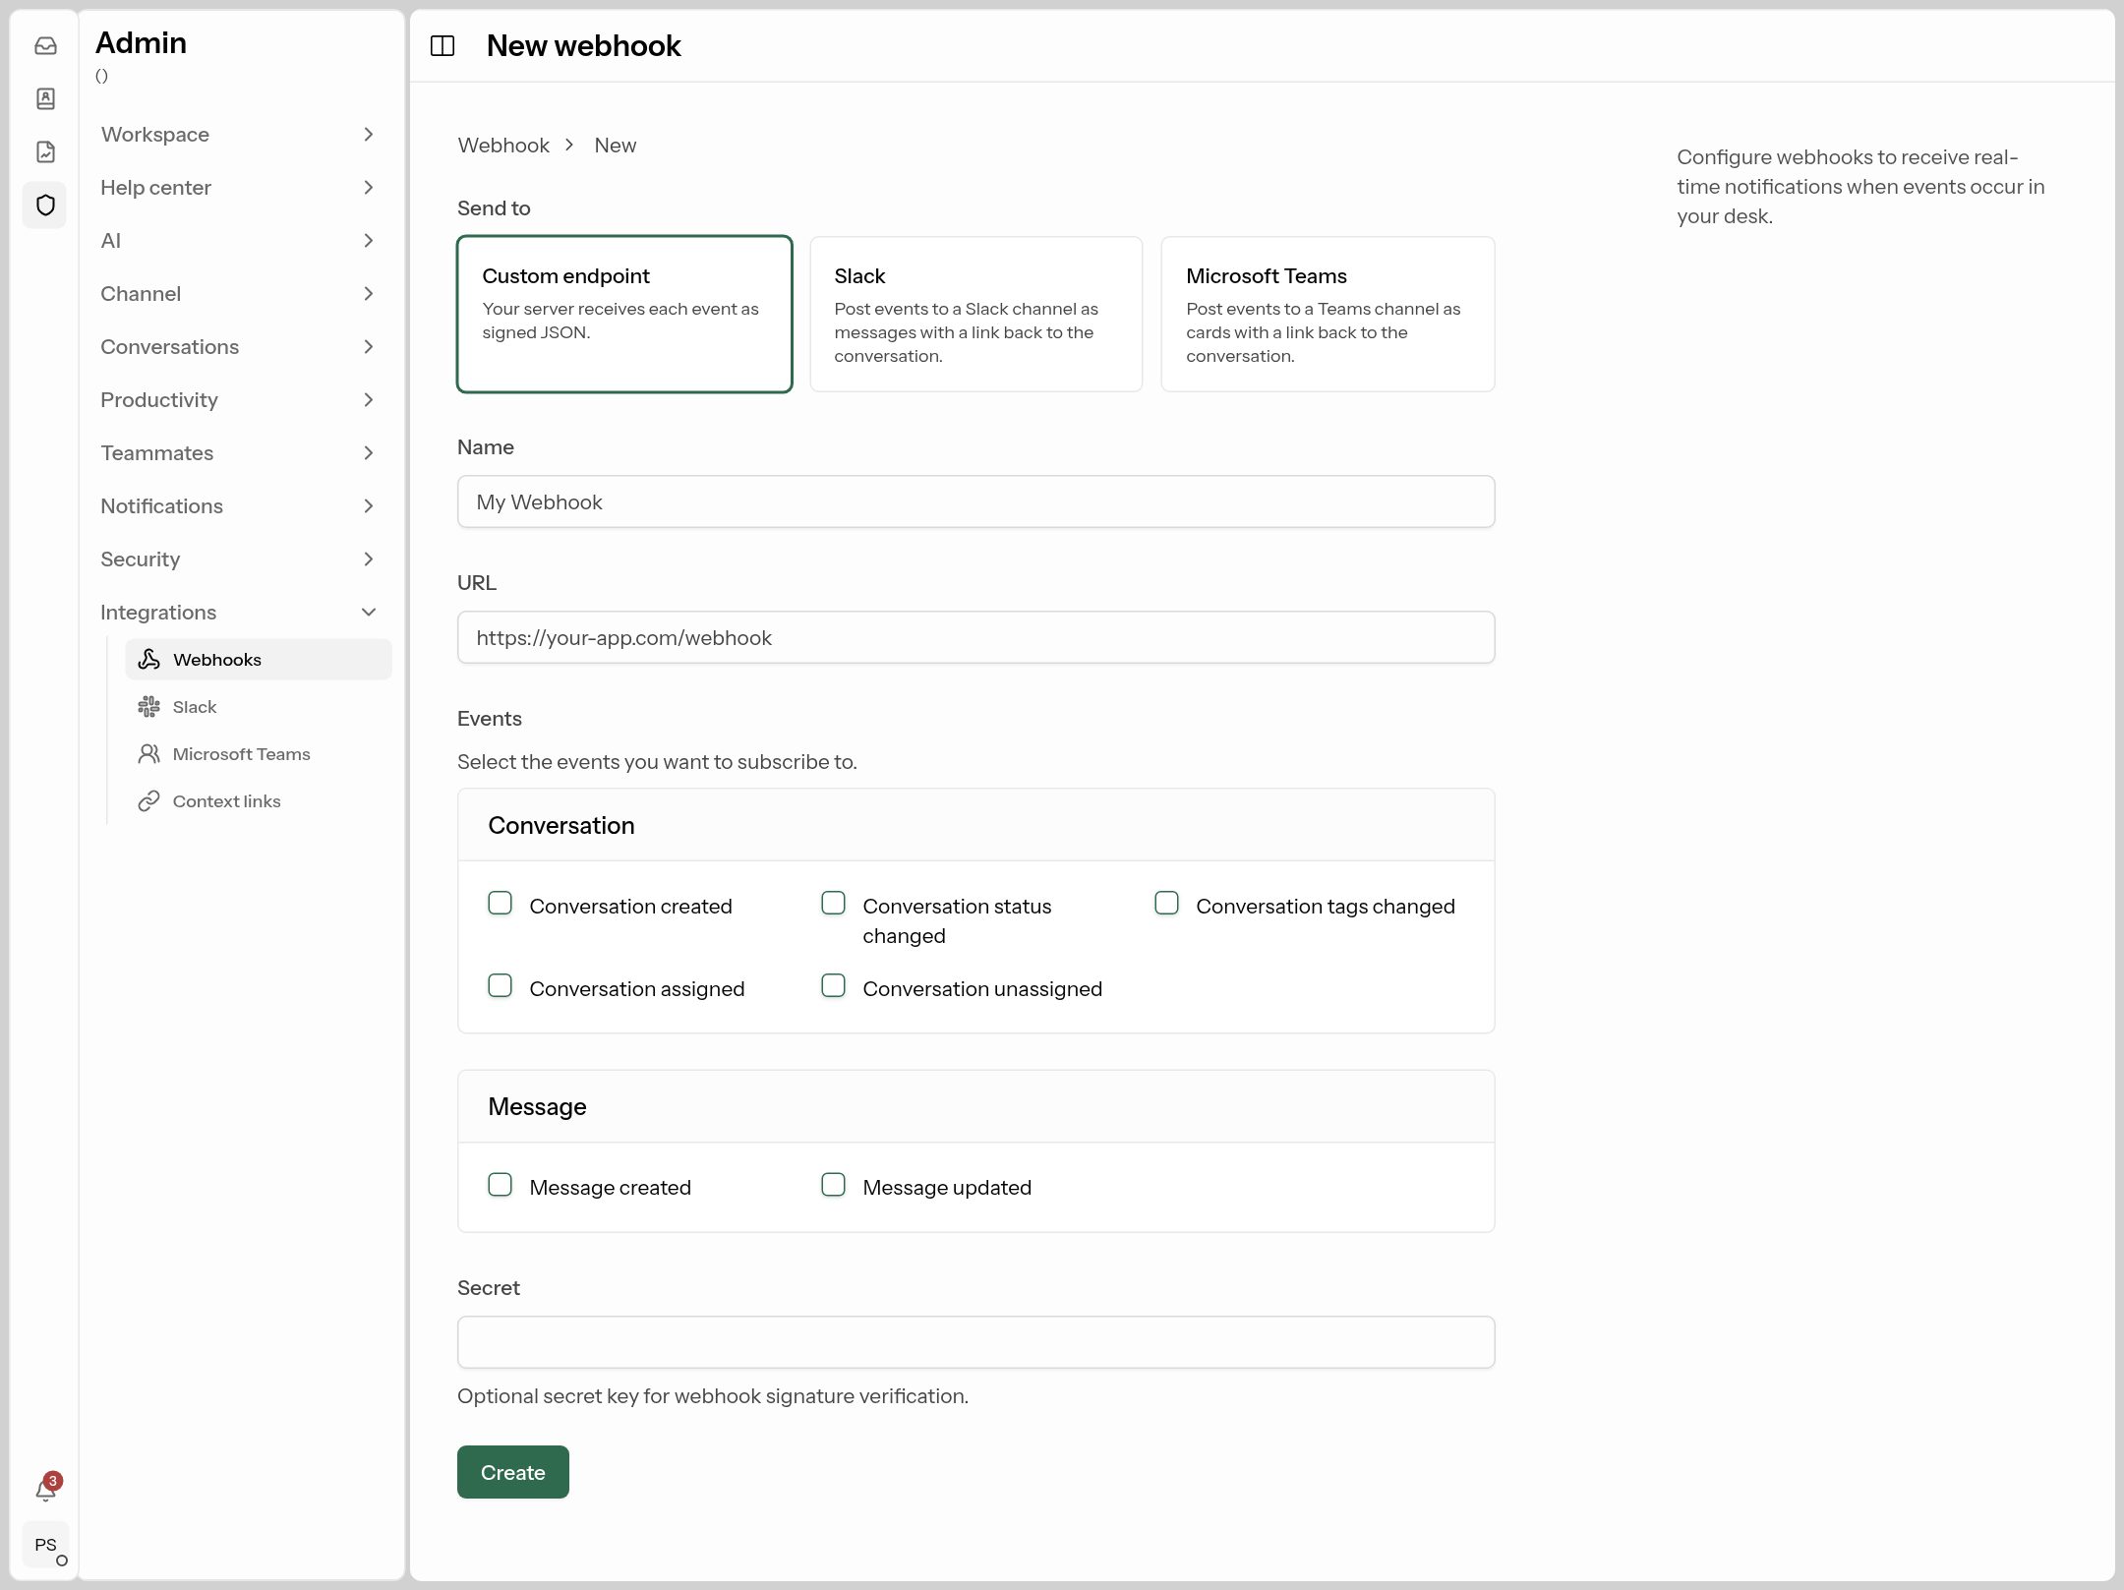The image size is (2124, 1590).
Task: Check the Message updated checkbox
Action: pyautogui.click(x=833, y=1184)
